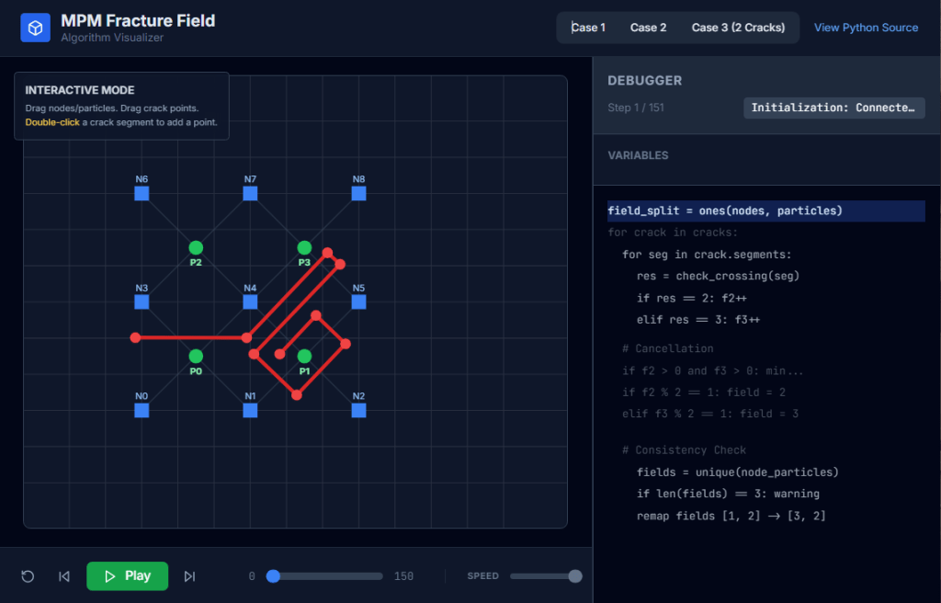Screen dimensions: 941x603
Task: Click the step-forward icon
Action: click(189, 576)
